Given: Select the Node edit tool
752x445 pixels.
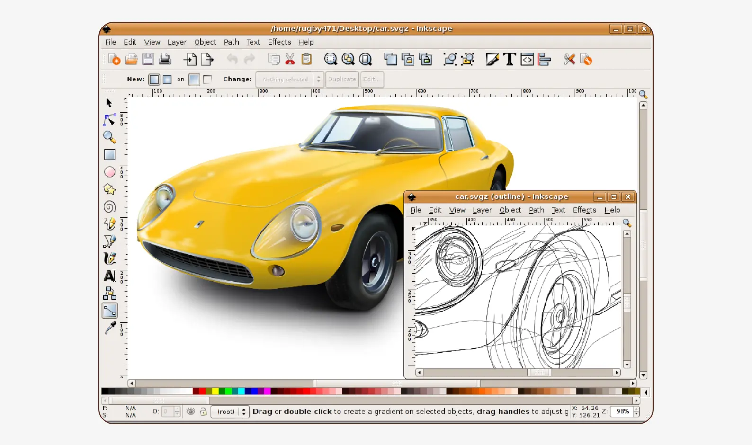Looking at the screenshot, I should [x=109, y=120].
